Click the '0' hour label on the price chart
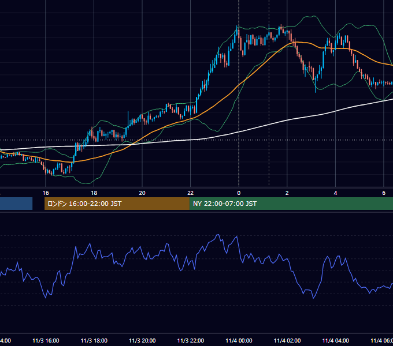Viewport: 393px width, 346px height. (x=239, y=193)
